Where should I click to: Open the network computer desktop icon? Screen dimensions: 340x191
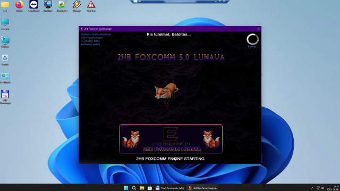tap(5, 40)
